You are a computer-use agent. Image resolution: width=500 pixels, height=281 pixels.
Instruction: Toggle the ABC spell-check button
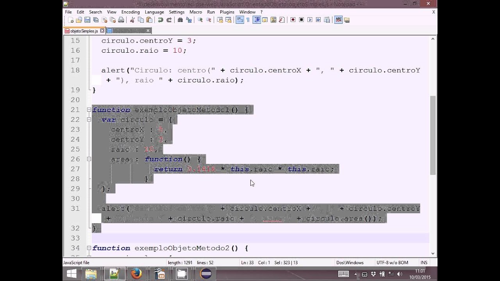click(x=338, y=20)
